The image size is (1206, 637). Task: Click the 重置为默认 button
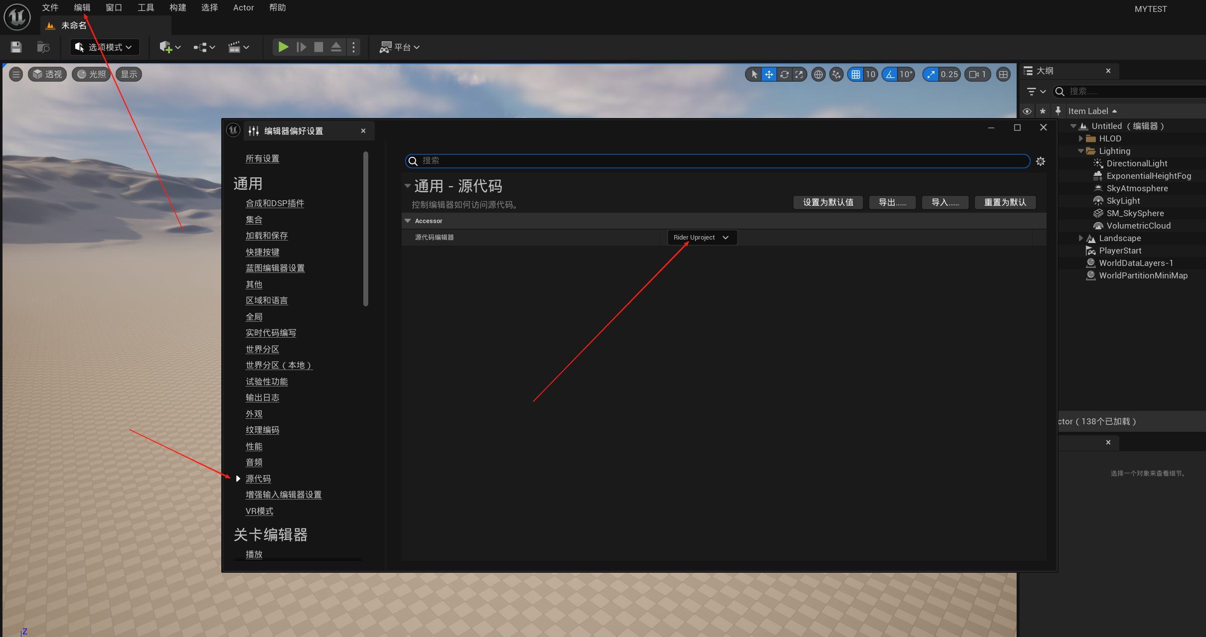click(x=1005, y=202)
